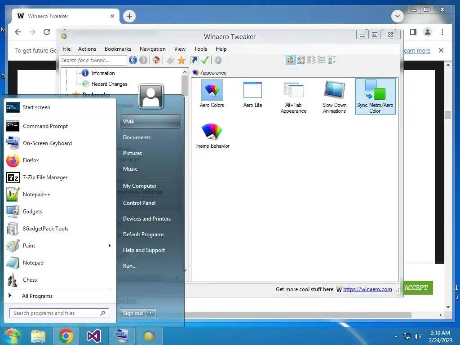Image resolution: width=460 pixels, height=345 pixels.
Task: Click VM4 user folder in Start menu
Action: coord(150,121)
